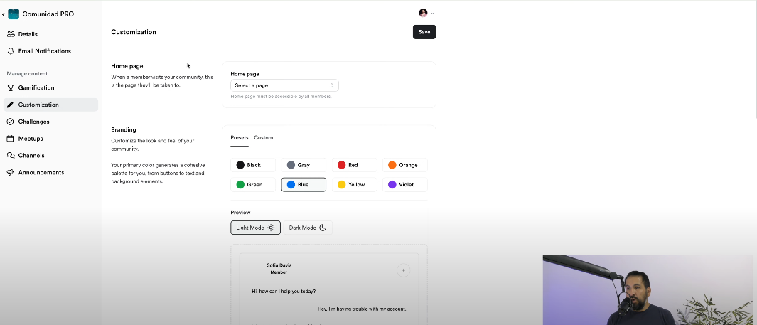Open the Meetups section

click(50, 139)
